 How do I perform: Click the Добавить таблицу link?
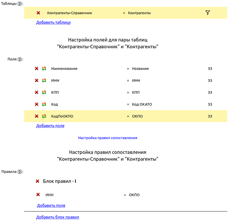(x=54, y=23)
